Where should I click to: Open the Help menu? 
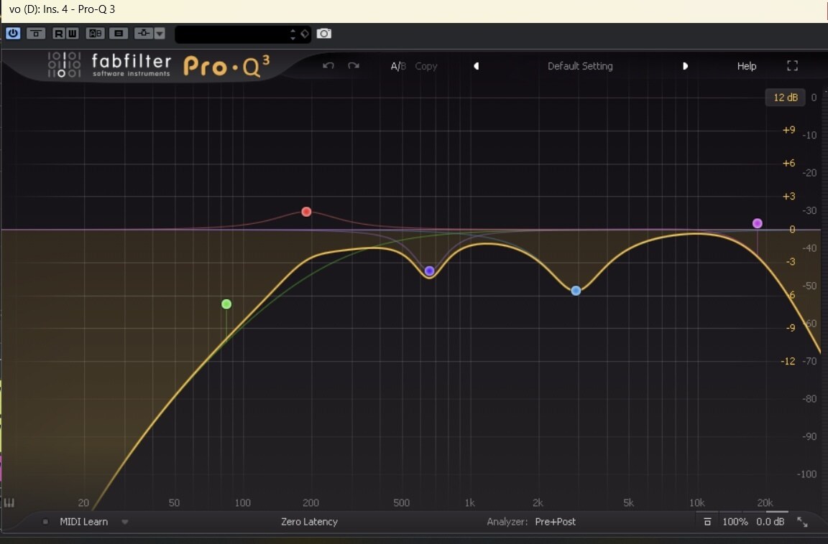pos(747,66)
